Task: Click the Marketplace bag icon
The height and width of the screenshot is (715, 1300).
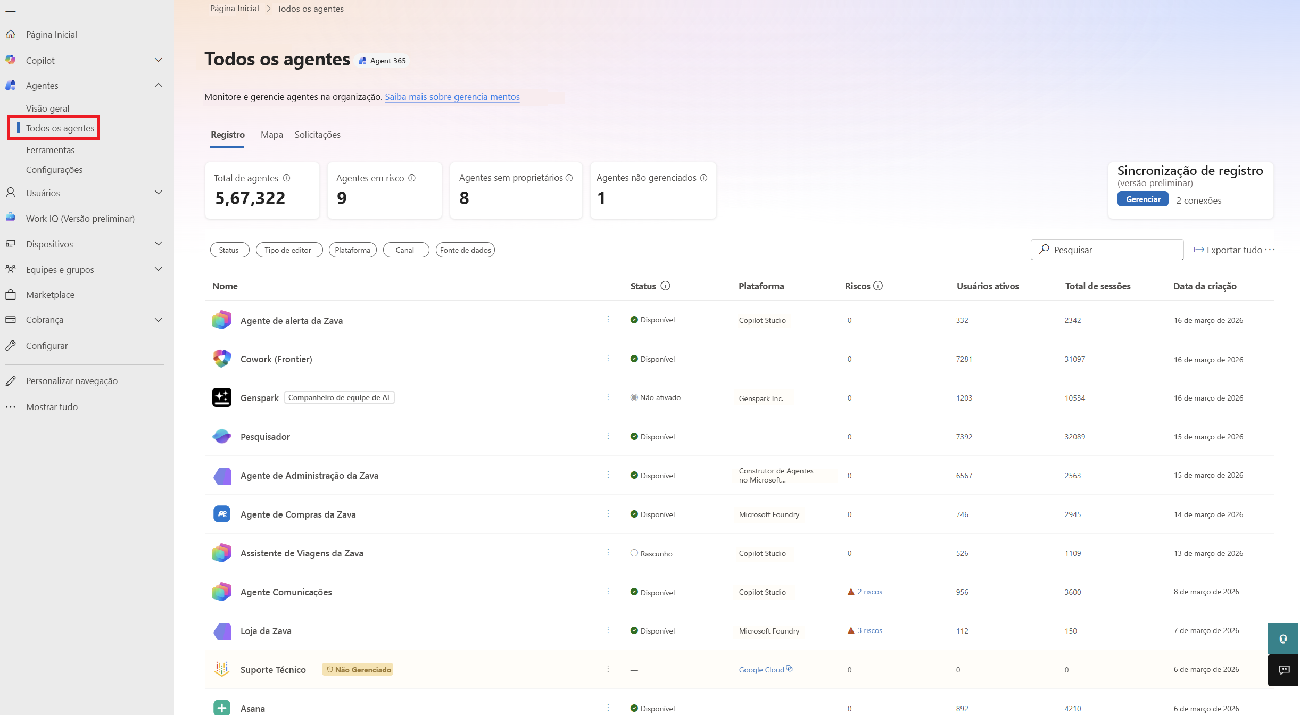Action: (x=11, y=294)
